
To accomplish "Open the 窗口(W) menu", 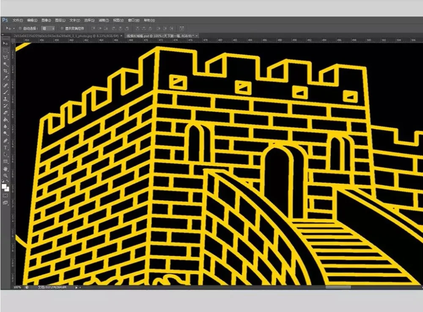I will (x=134, y=20).
